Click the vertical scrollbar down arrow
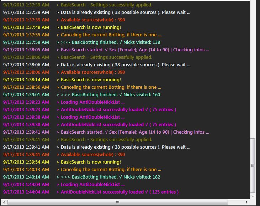This screenshot has width=260, height=206. click(253, 196)
